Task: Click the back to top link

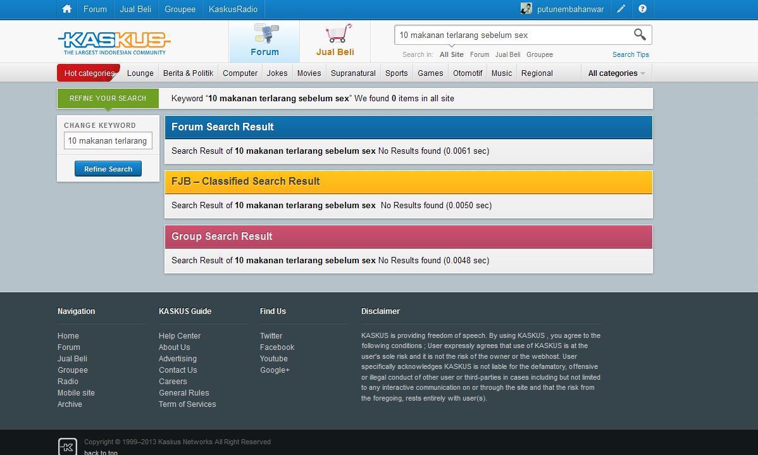Action: coord(101,452)
